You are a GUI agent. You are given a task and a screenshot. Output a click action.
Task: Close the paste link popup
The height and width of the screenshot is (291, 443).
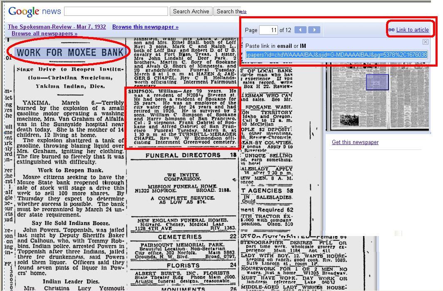[425, 42]
